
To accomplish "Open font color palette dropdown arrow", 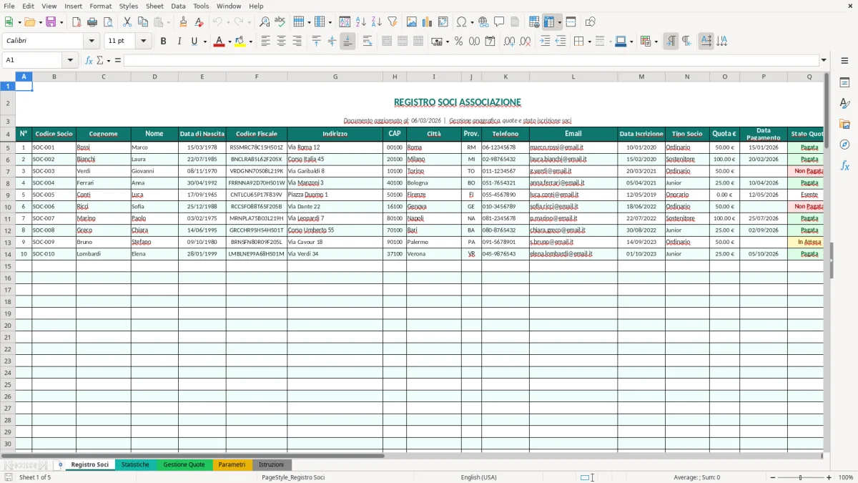I will [229, 42].
